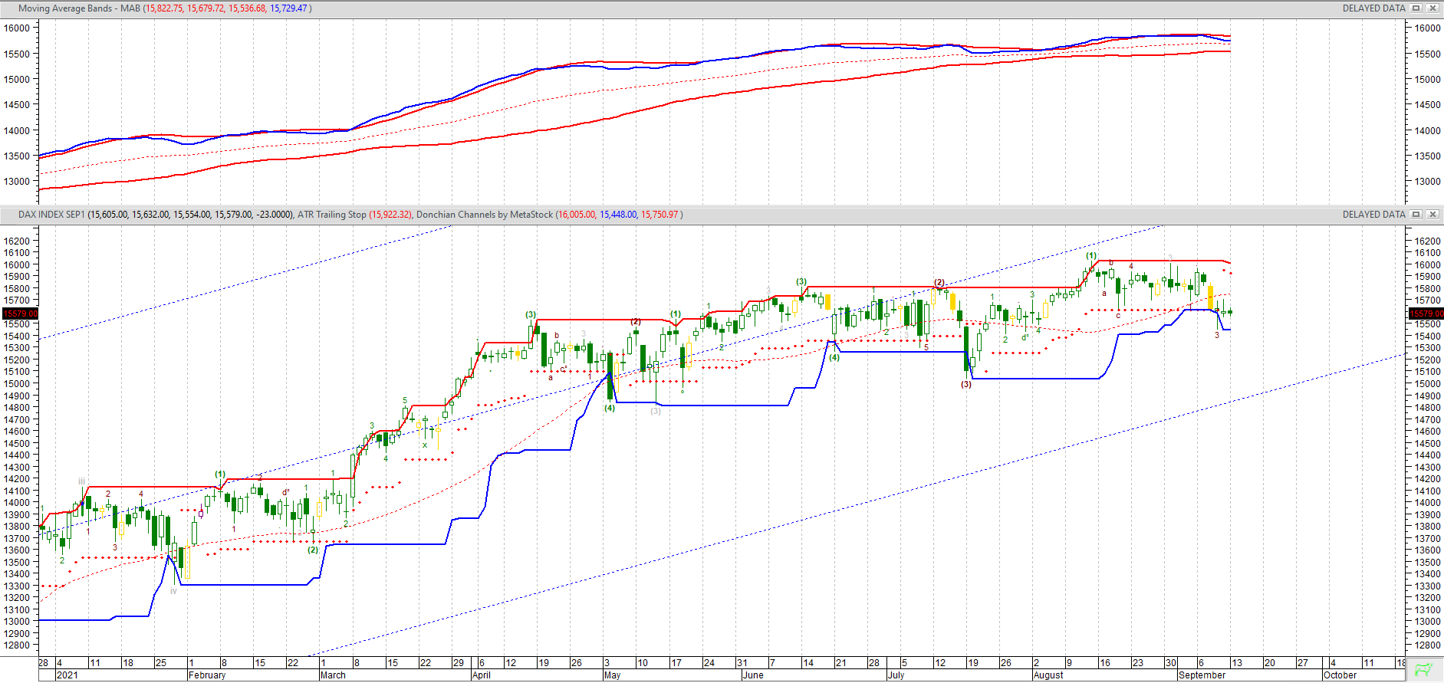This screenshot has height=683, width=1444.
Task: Click the September label on the date axis
Action: [x=1202, y=675]
